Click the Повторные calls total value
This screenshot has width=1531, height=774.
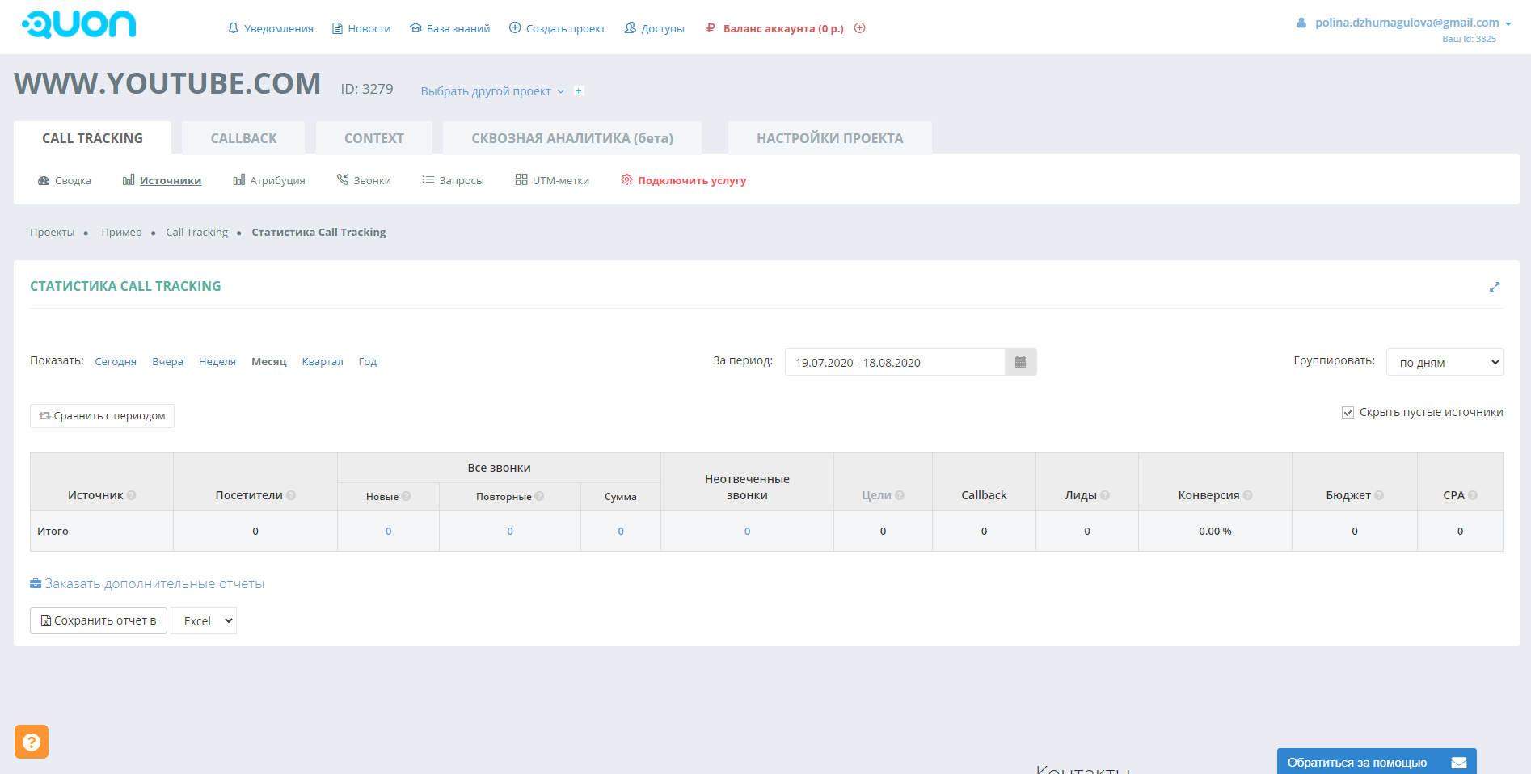(x=510, y=532)
